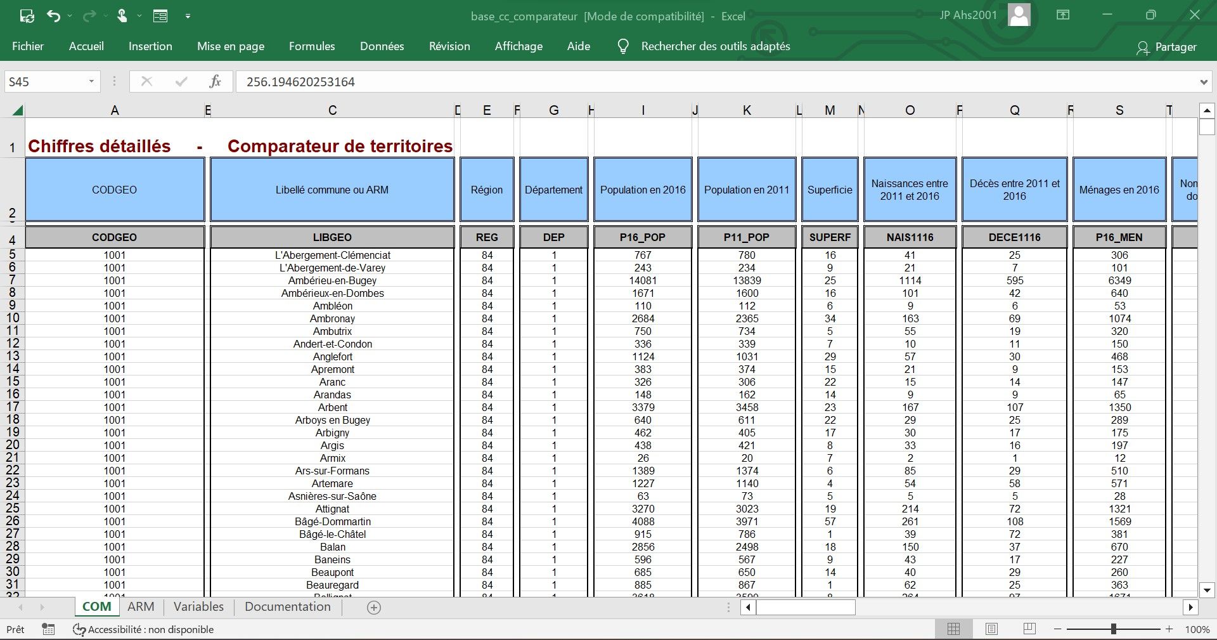Select column C header
This screenshot has width=1217, height=640.
click(x=332, y=110)
